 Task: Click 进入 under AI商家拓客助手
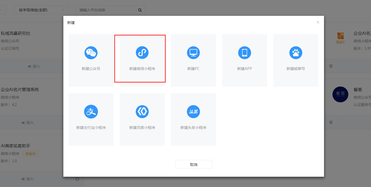tap(28, 179)
